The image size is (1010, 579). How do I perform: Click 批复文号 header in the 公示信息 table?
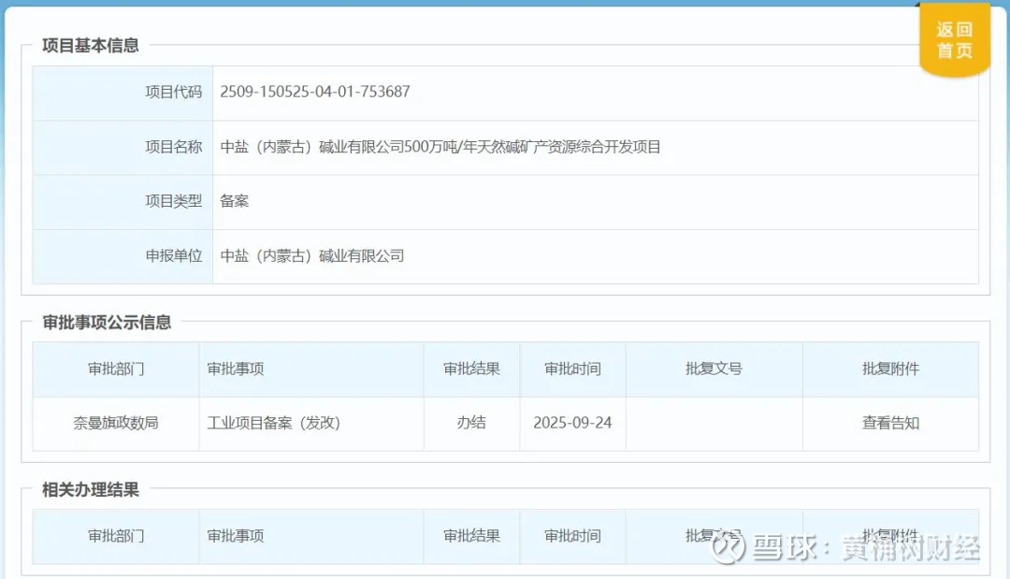point(714,369)
